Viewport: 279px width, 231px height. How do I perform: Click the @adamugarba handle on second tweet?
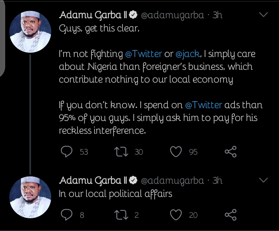pyautogui.click(x=172, y=181)
